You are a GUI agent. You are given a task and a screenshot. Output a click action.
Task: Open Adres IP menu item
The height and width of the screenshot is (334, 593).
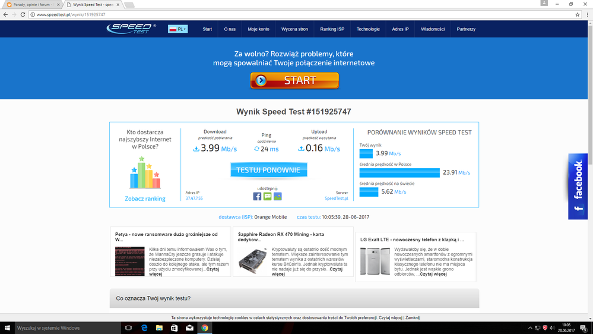400,29
